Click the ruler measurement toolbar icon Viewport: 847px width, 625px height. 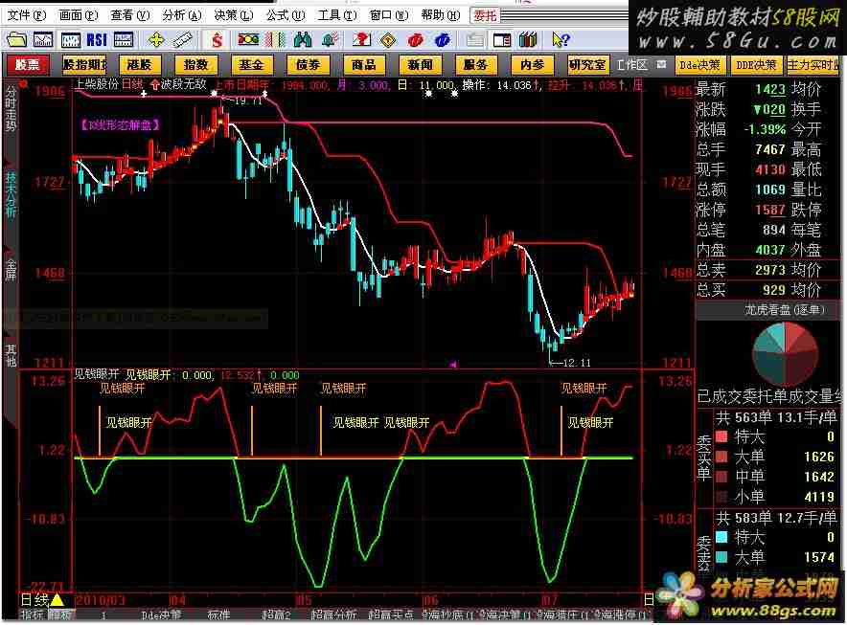click(x=183, y=39)
